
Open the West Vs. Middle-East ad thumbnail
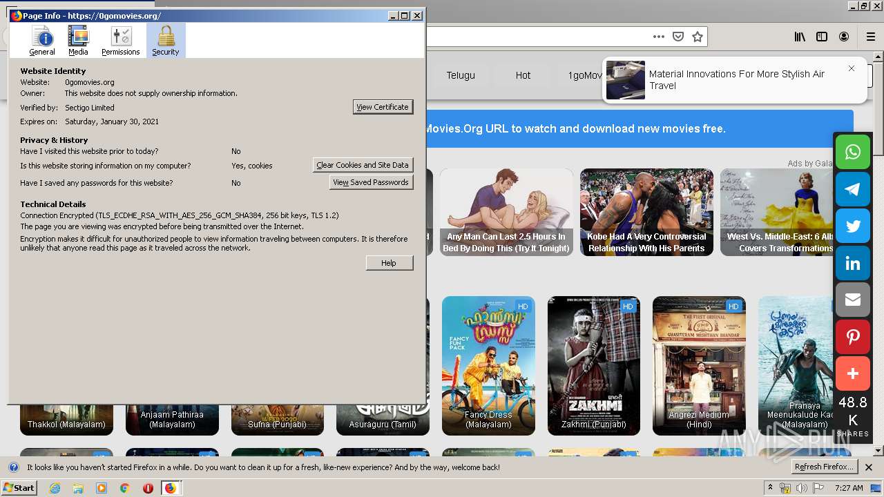[x=777, y=212]
